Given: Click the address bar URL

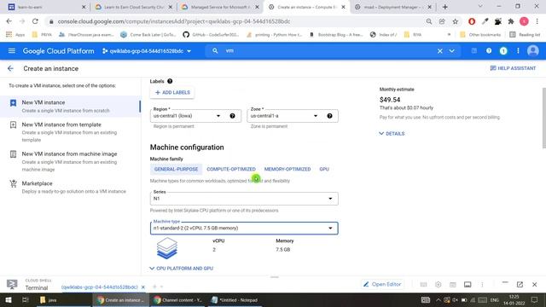Looking at the screenshot, I should (174, 21).
